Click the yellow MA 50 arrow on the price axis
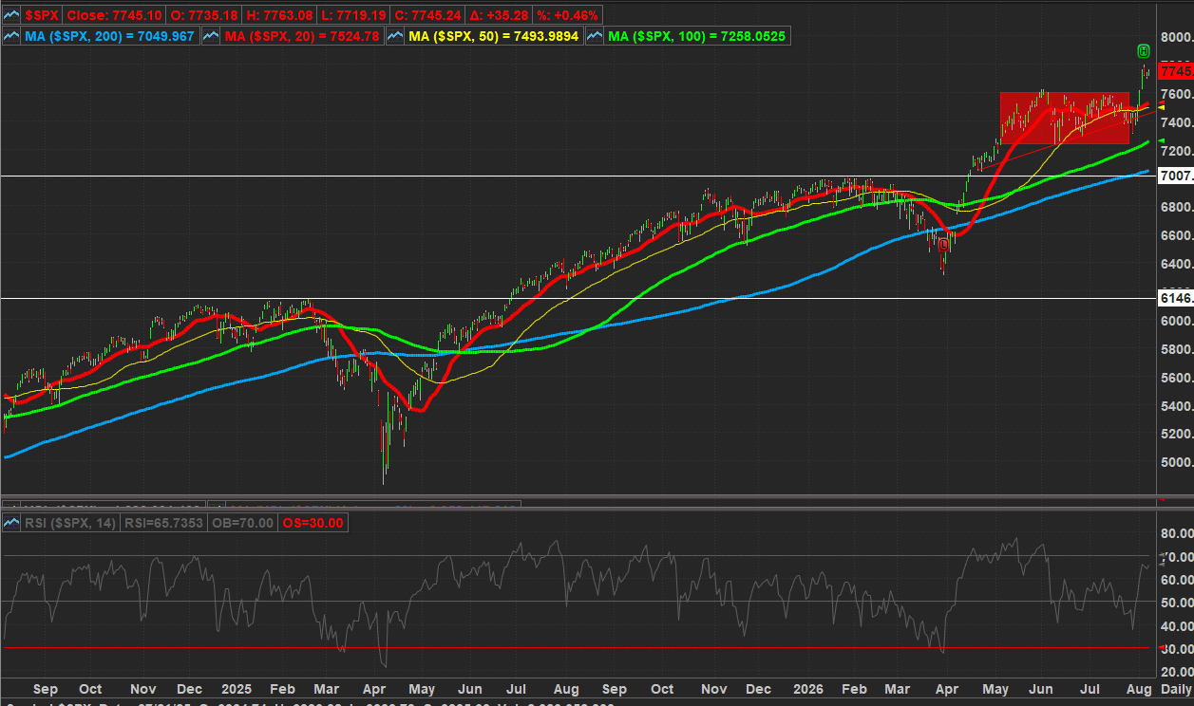The image size is (1194, 706). tap(1162, 107)
